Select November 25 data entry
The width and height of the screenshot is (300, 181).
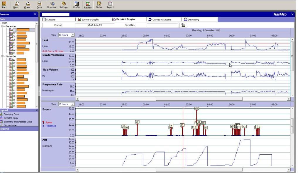(x=17, y=76)
